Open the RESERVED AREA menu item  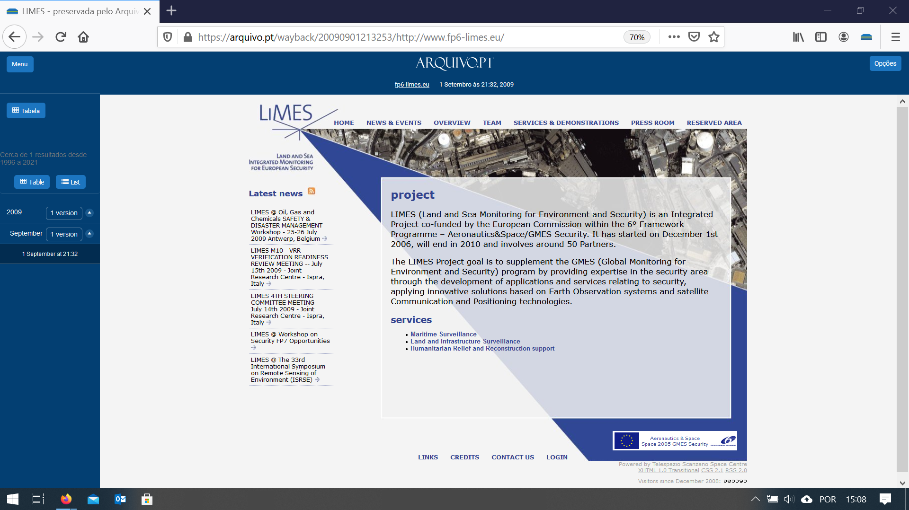pyautogui.click(x=714, y=123)
